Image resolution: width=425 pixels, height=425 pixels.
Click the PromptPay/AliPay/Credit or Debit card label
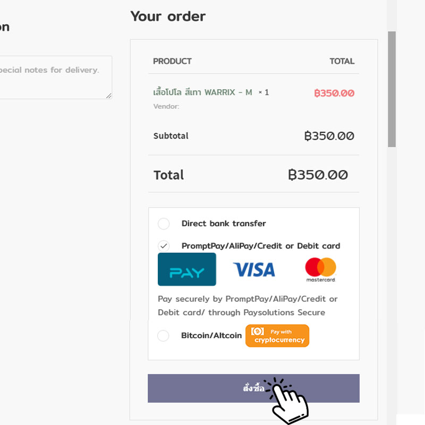261,246
